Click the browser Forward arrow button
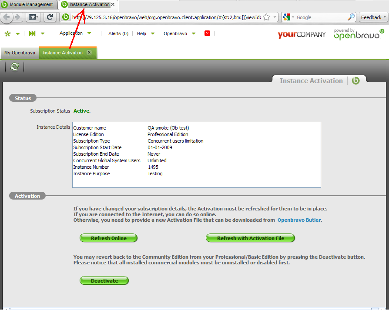Viewport: 389px width, 310px height. point(17,17)
